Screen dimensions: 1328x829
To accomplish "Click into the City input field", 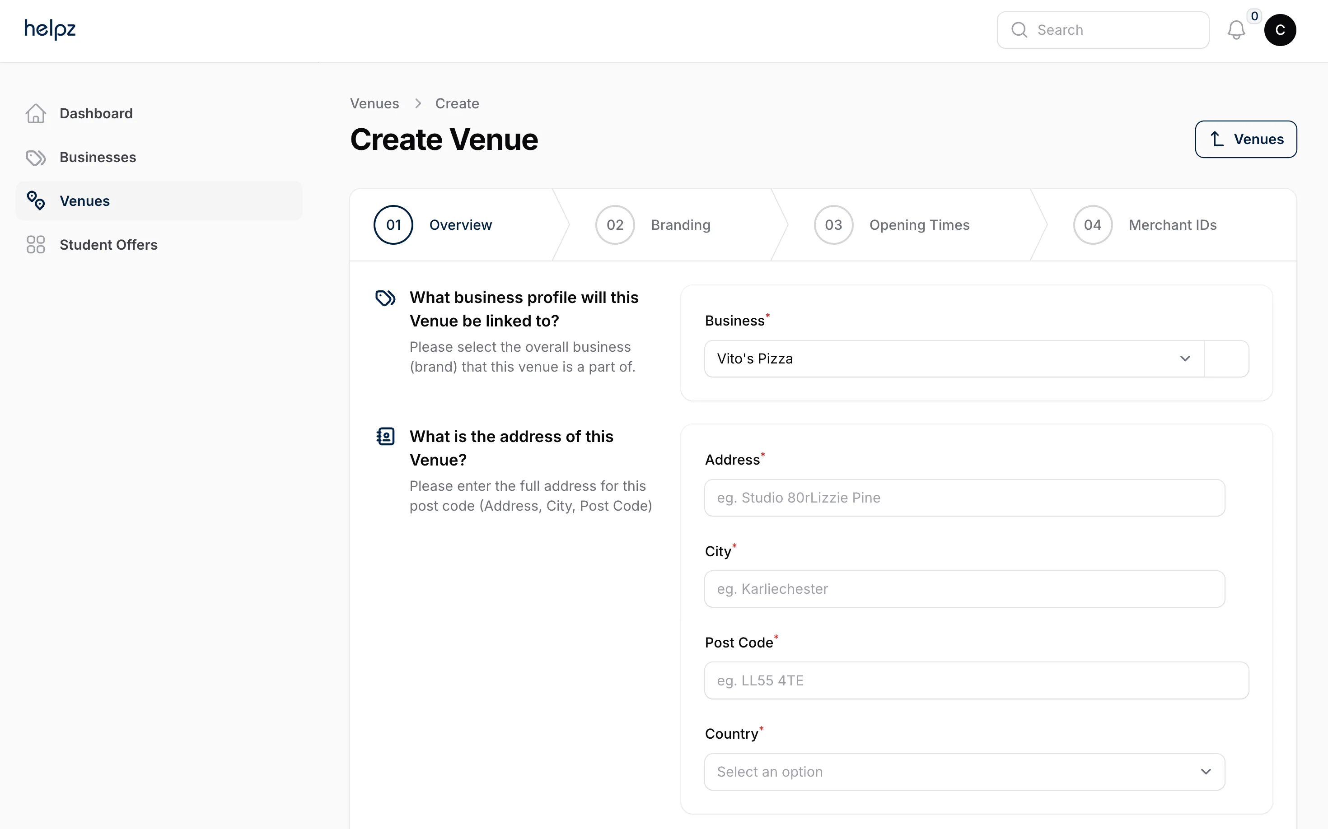I will coord(964,589).
